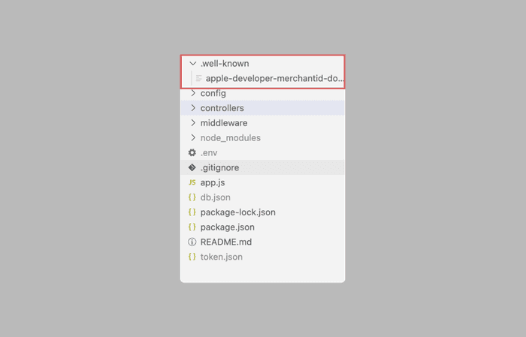
Task: Click the braces icon beside token.json
Action: click(192, 257)
